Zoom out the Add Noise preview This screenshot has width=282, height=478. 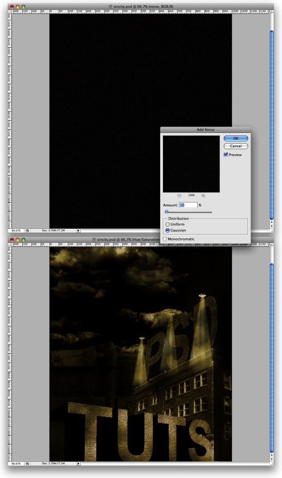click(x=179, y=195)
